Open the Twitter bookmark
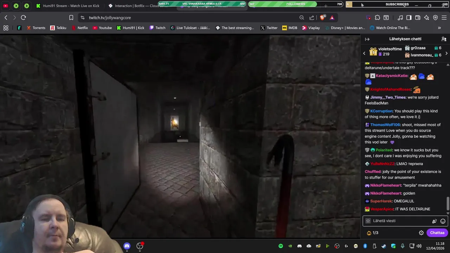This screenshot has width=450, height=253. (269, 28)
